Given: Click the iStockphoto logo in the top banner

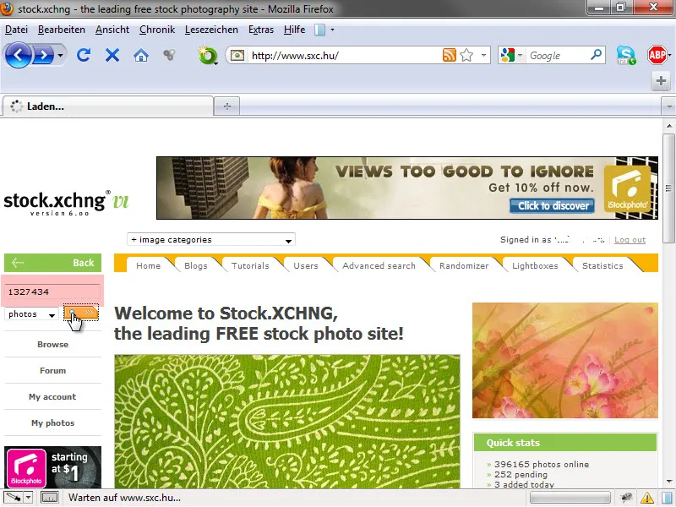Looking at the screenshot, I should coord(628,188).
